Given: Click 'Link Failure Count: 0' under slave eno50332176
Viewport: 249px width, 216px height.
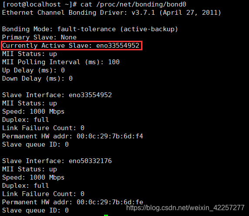Looking at the screenshot, I should click(x=43, y=194).
